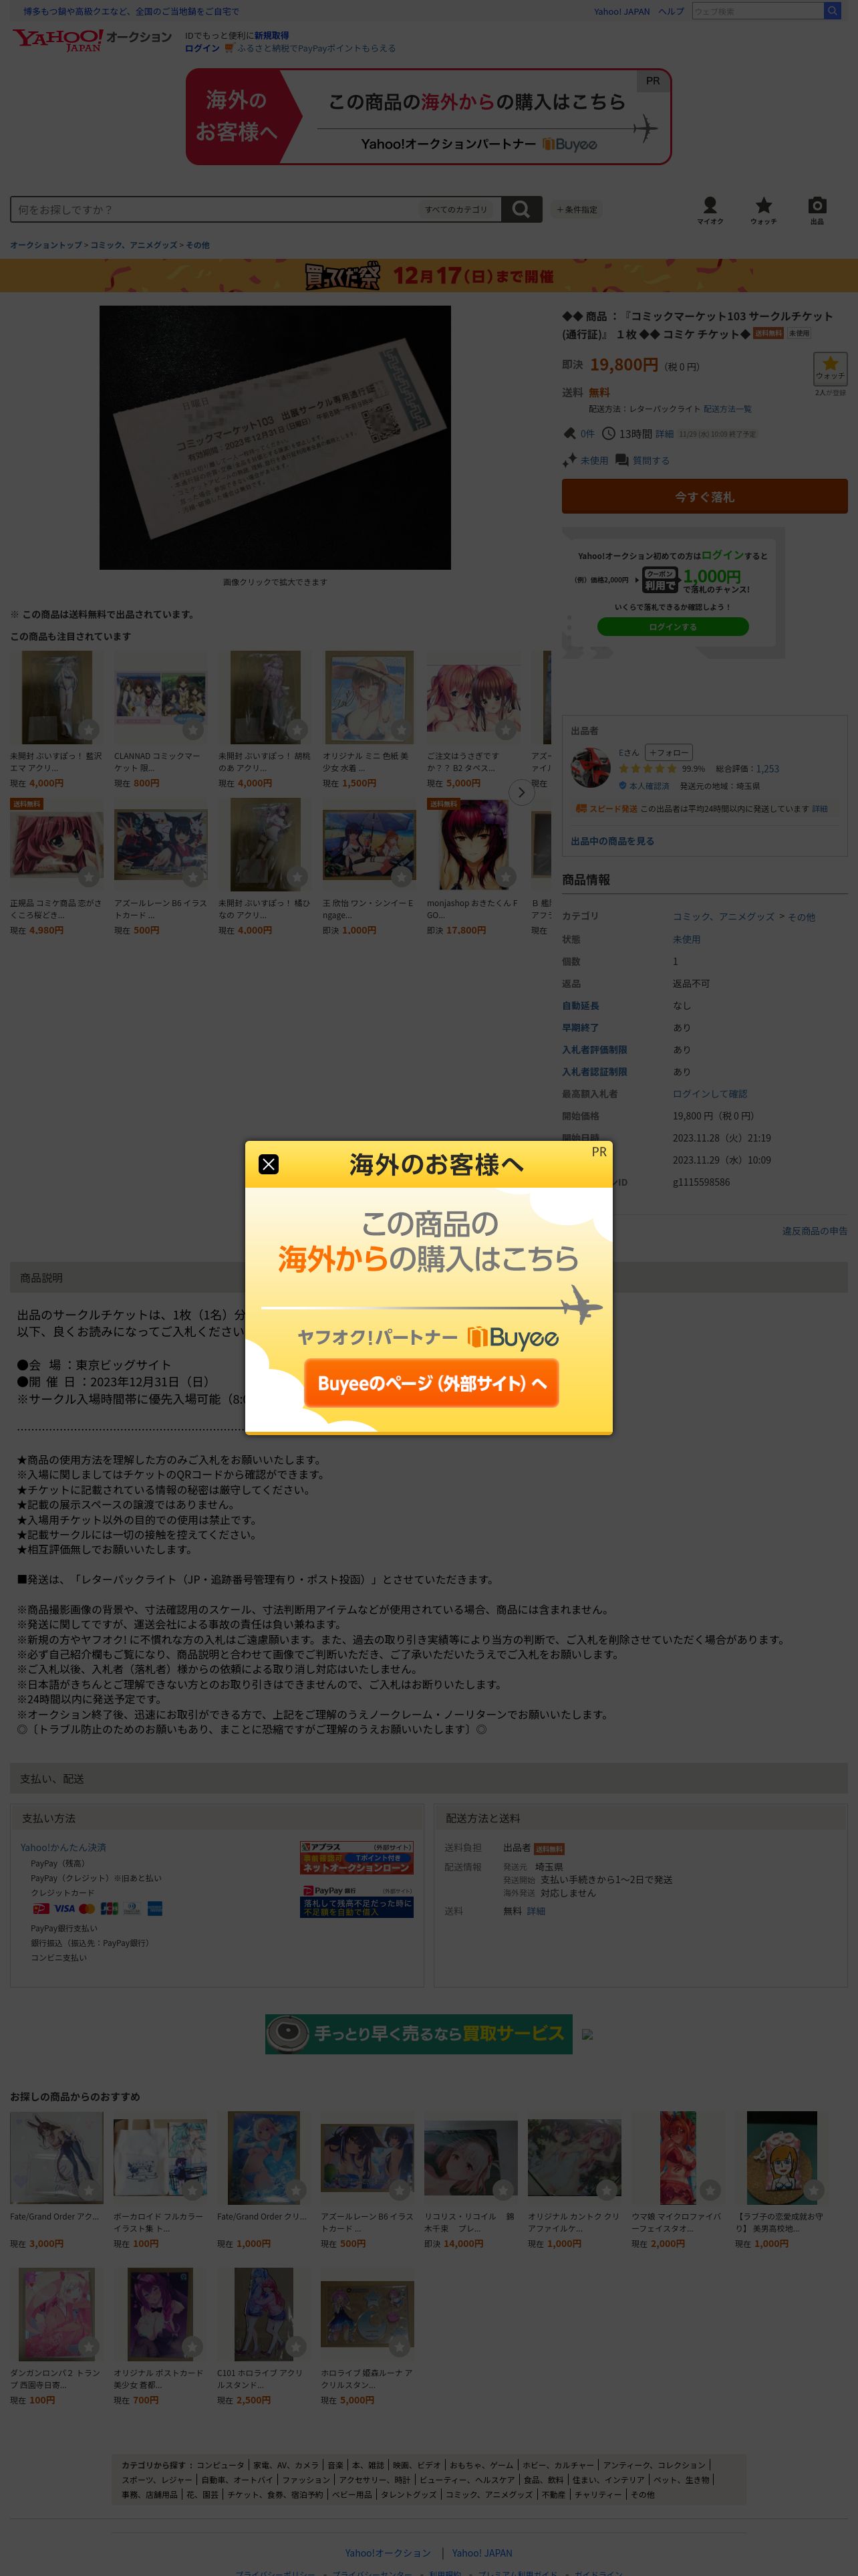Open the shipping methods list link
The width and height of the screenshot is (858, 2576).
tap(727, 409)
